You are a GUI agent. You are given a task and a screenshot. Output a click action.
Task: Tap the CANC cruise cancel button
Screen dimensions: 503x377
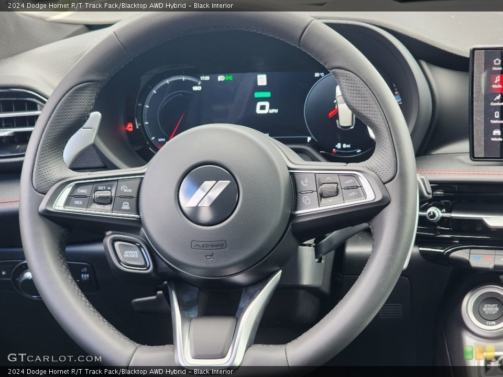[82, 191]
